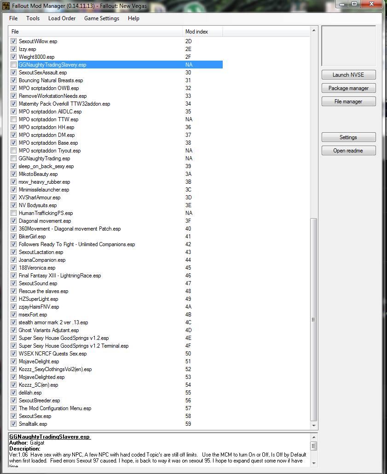The height and width of the screenshot is (474, 387).
Task: Uncheck The Mod Configuration Menu.esp
Action: click(14, 408)
